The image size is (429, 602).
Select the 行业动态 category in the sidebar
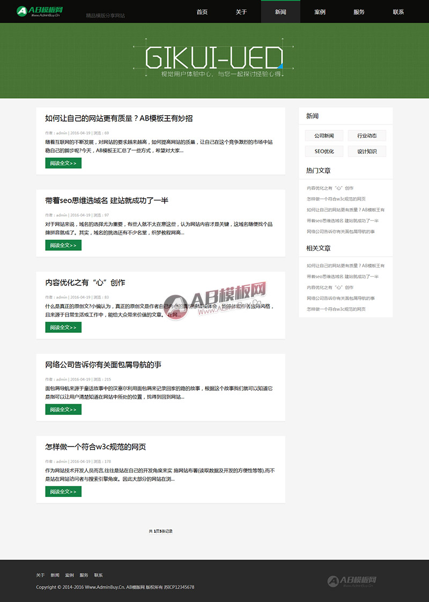tap(367, 136)
